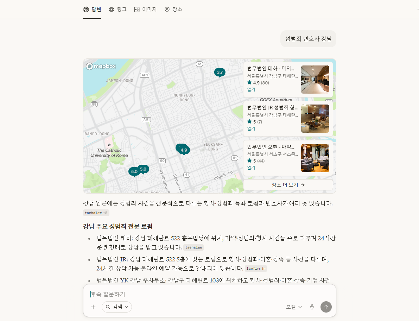Screen dimensions: 419x321
Task: Click the send arrow button
Action: point(326,307)
